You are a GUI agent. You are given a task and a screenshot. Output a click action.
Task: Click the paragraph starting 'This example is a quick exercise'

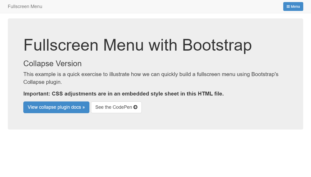pyautogui.click(x=151, y=78)
